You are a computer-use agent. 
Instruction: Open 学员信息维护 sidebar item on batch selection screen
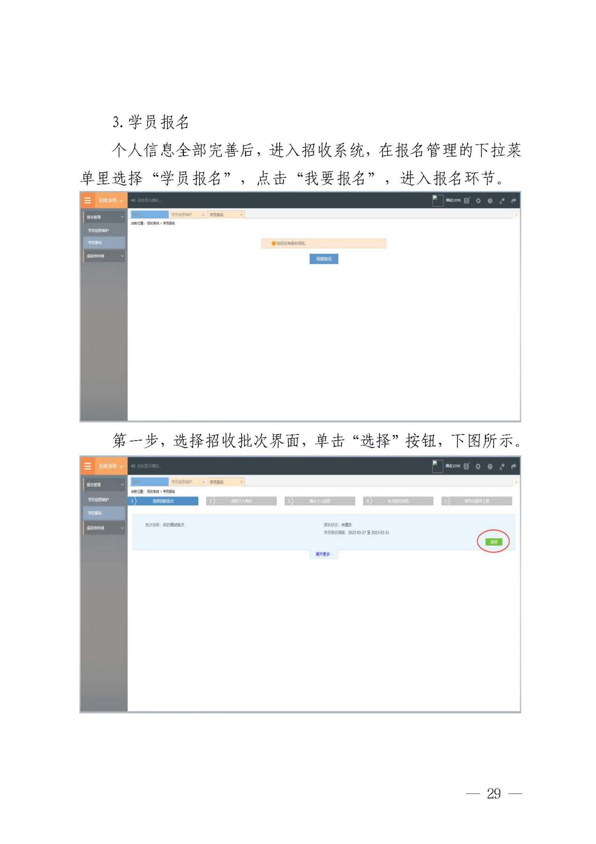tap(98, 499)
